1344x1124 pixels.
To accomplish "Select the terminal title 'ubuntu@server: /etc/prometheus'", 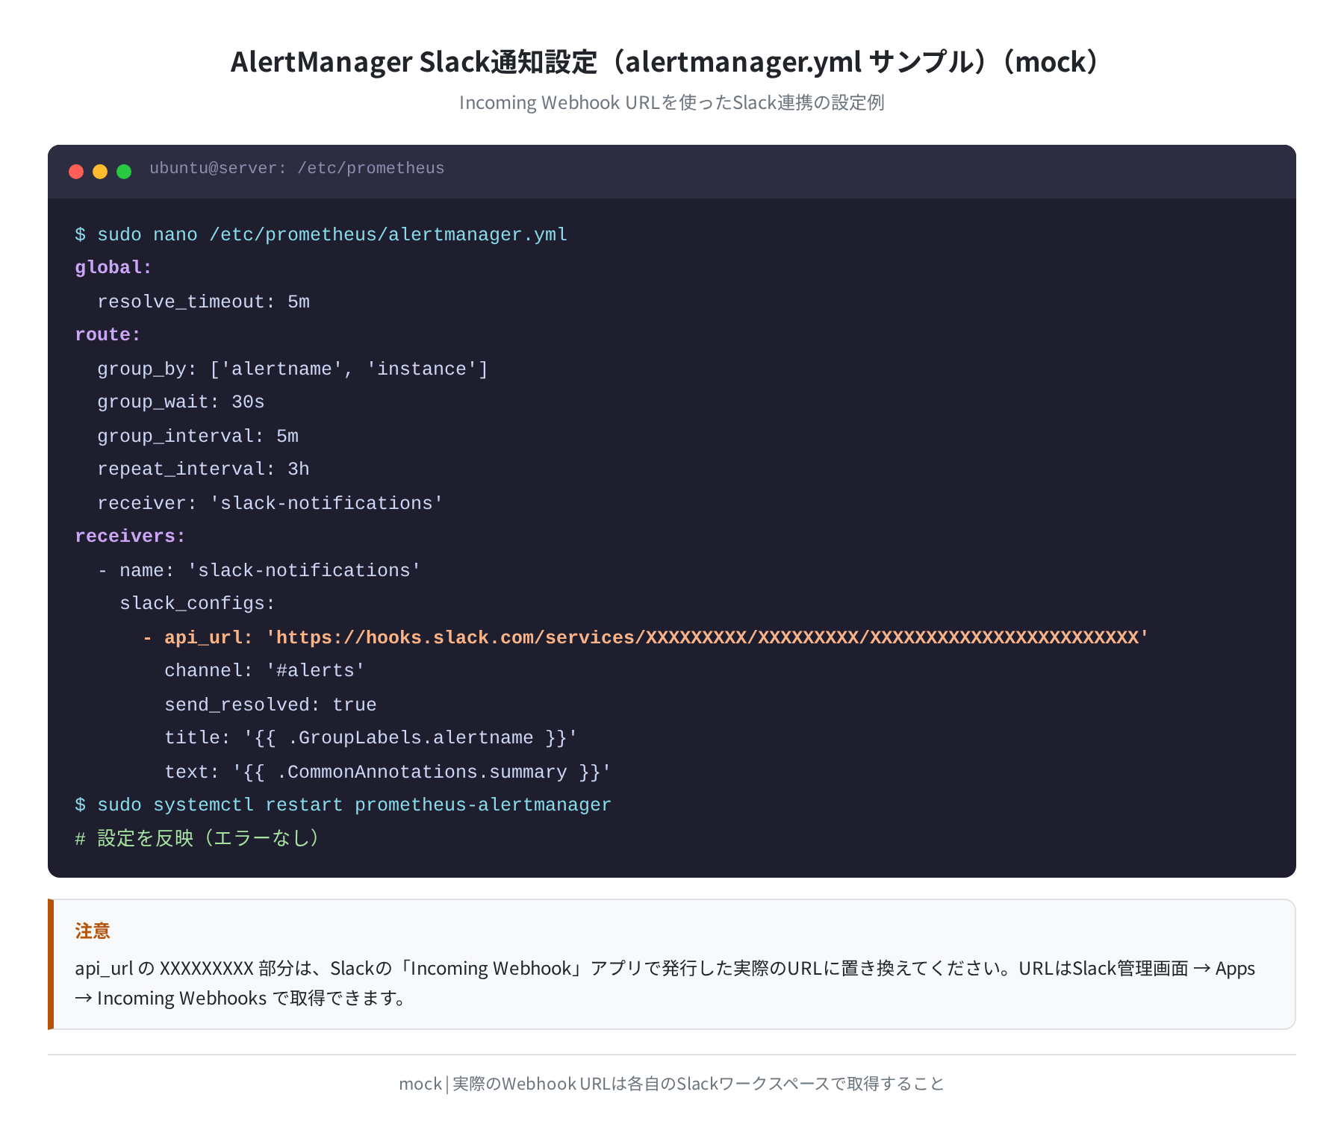I will click(x=296, y=169).
